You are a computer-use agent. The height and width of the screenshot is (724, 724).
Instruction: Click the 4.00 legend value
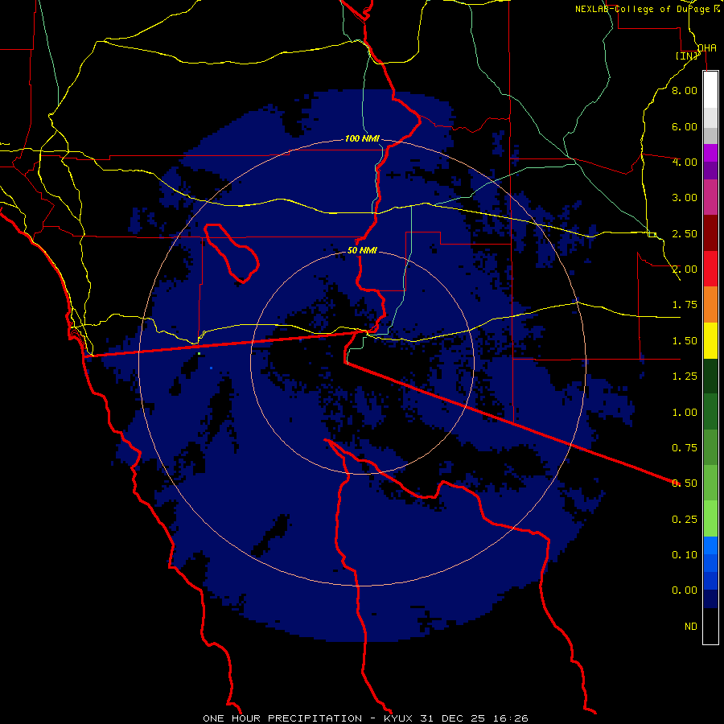(x=685, y=162)
